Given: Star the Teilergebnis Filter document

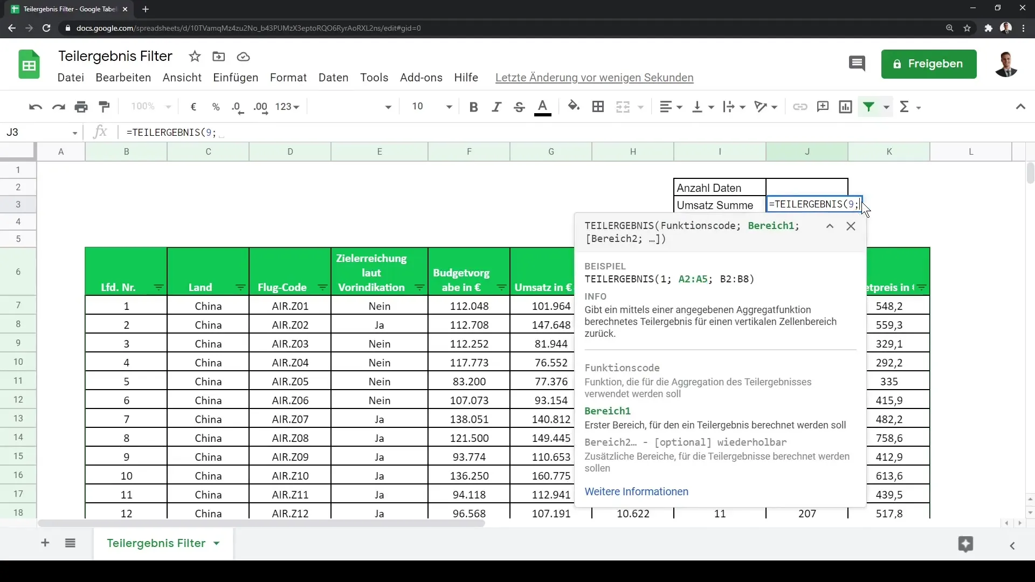Looking at the screenshot, I should point(195,57).
